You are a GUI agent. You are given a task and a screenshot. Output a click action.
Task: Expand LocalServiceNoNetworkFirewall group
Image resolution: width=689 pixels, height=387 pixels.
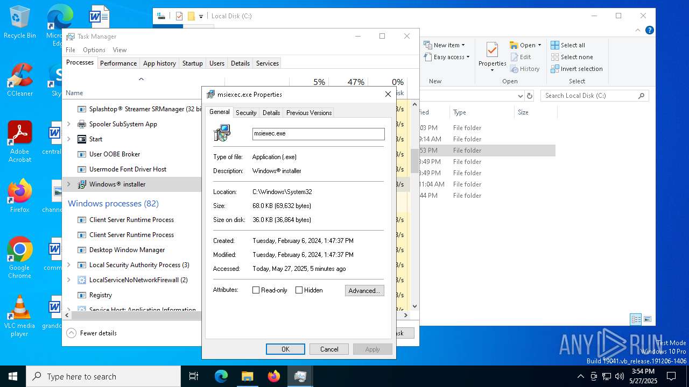[68, 280]
